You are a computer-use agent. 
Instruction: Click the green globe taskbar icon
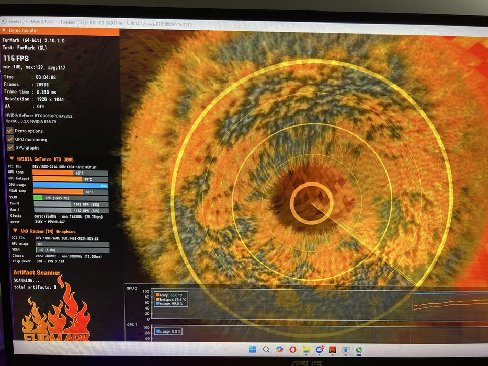(359, 350)
